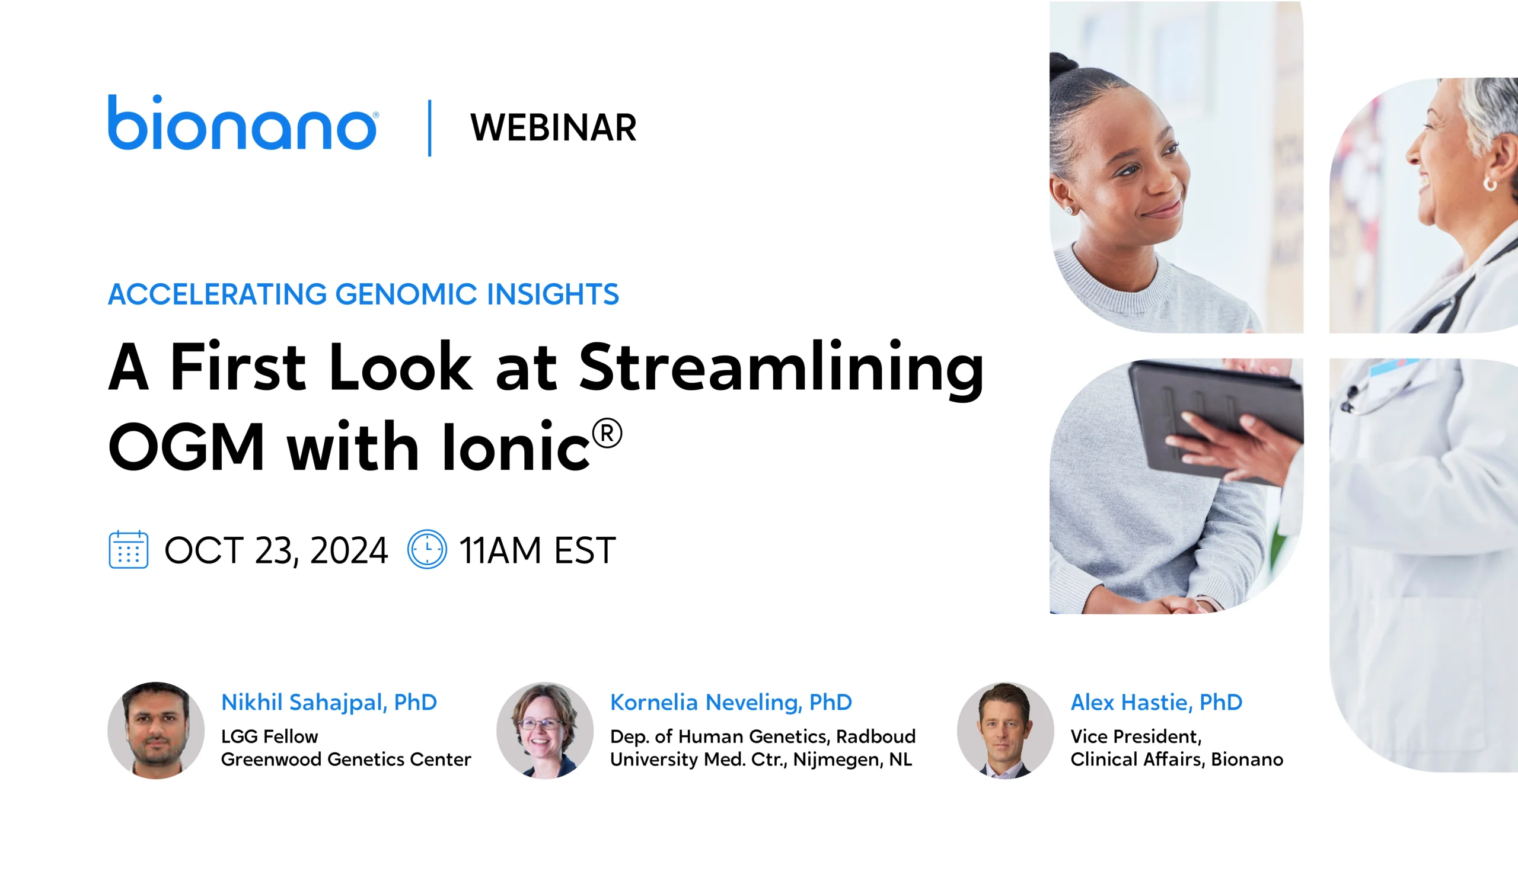Click the date text OCT 23, 2024

click(276, 550)
